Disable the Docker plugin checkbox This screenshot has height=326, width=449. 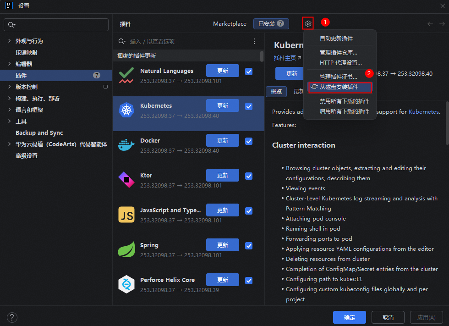click(x=249, y=141)
